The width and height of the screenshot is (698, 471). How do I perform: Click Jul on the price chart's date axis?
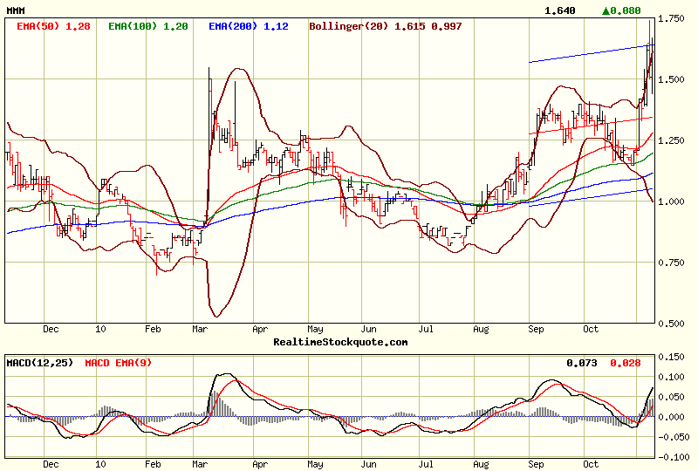pos(426,329)
